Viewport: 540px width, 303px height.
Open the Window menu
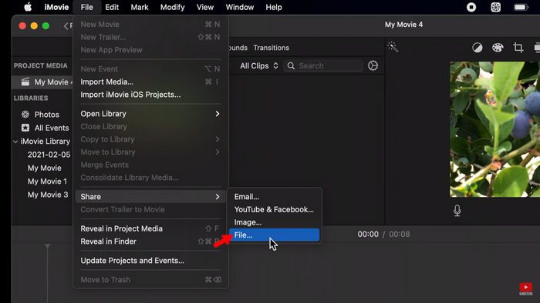[x=240, y=7]
